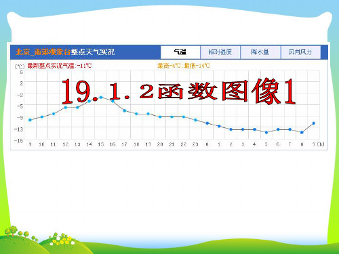The image size is (339, 254).
Task: Click the data point above hour 14
Action: [89, 101]
